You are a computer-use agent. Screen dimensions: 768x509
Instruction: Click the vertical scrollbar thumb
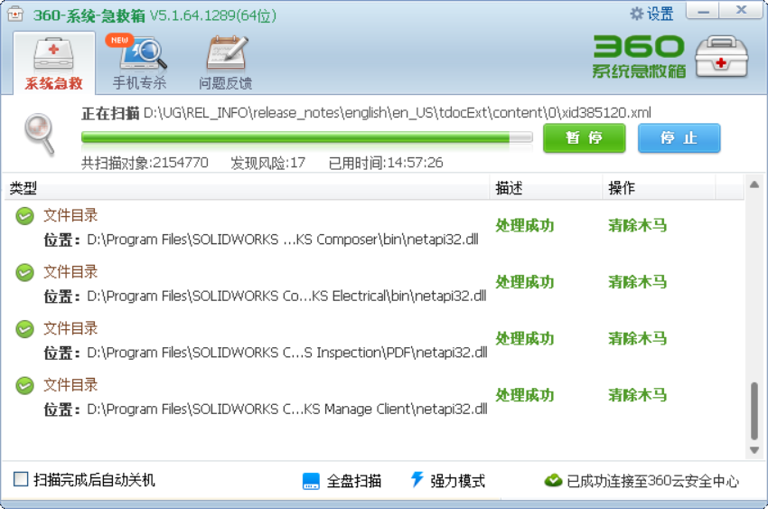click(754, 411)
